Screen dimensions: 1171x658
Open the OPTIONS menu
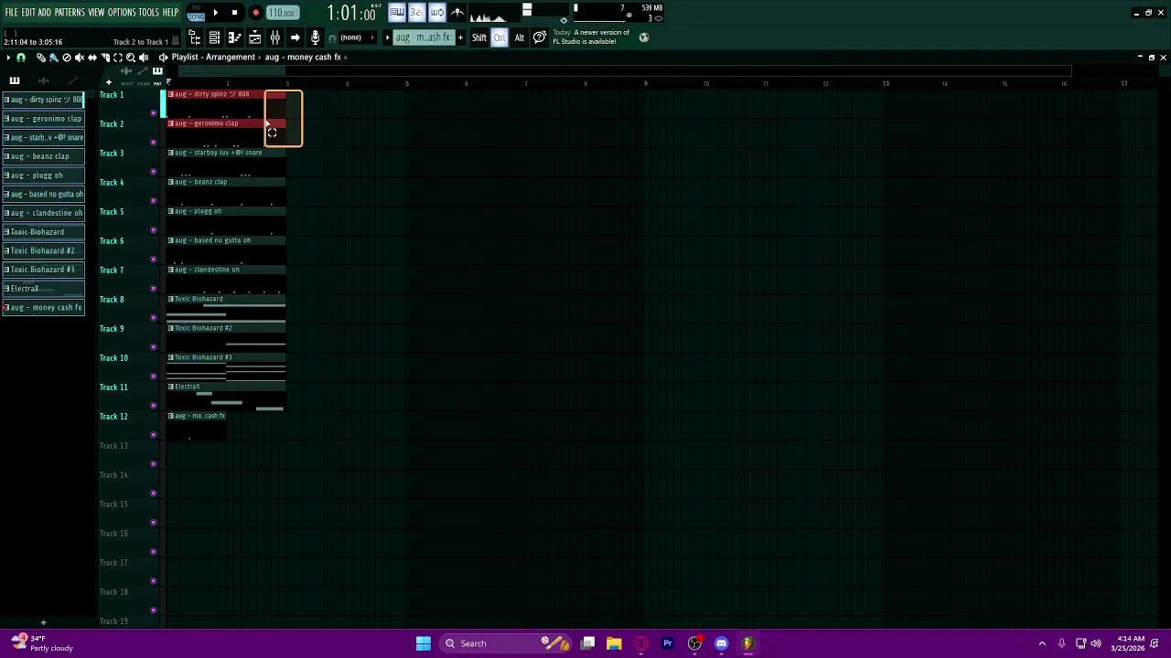(122, 13)
